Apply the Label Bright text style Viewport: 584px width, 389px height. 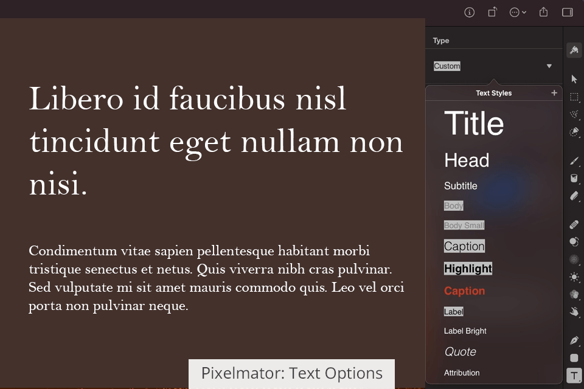(465, 331)
